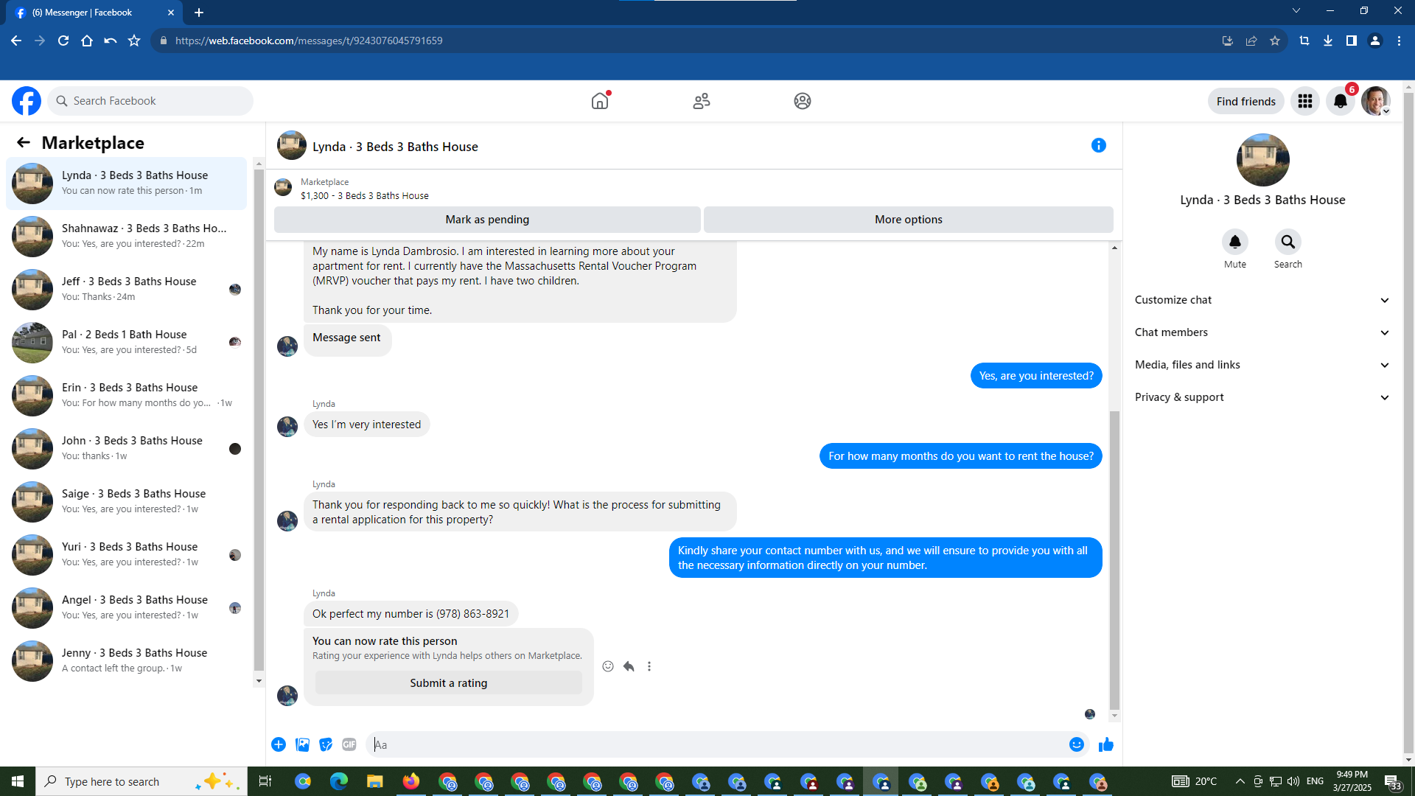1415x796 pixels.
Task: Open conversation information icon
Action: pos(1099,145)
